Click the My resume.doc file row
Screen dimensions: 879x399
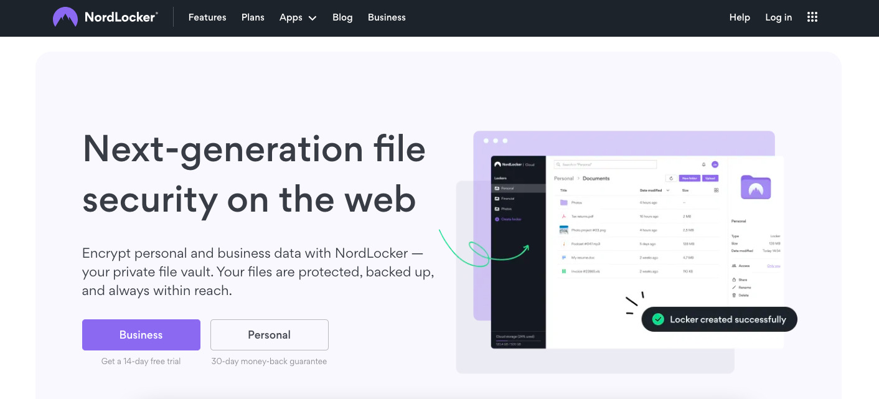(638, 258)
